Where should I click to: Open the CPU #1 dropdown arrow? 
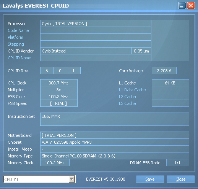(x=72, y=179)
